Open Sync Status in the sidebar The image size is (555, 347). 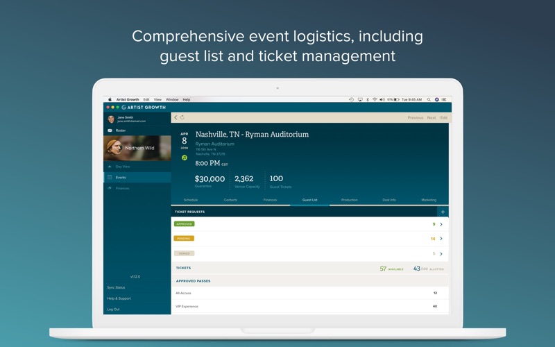[x=116, y=287]
